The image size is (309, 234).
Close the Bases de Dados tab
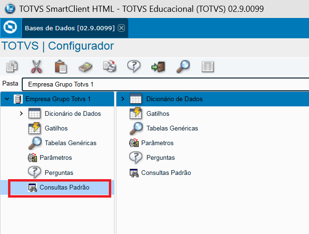pyautogui.click(x=121, y=28)
